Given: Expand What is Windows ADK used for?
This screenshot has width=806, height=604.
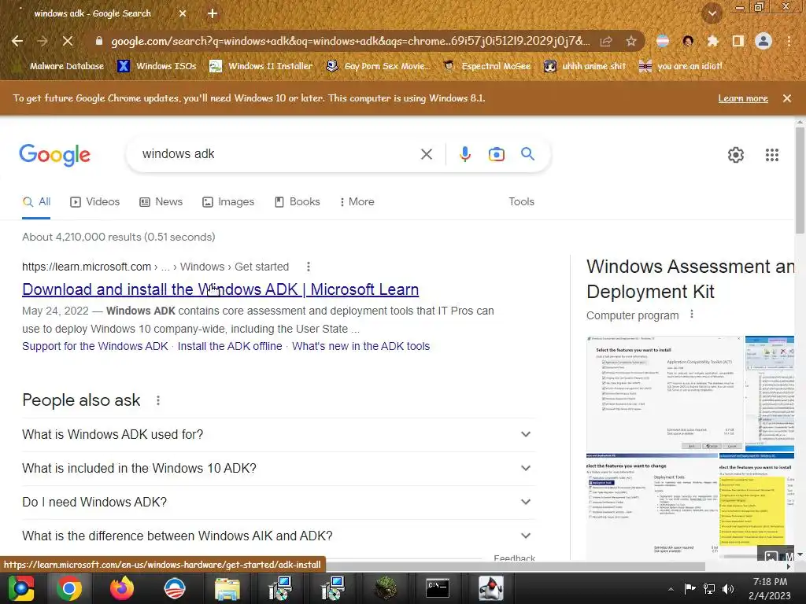Looking at the screenshot, I should (x=277, y=434).
